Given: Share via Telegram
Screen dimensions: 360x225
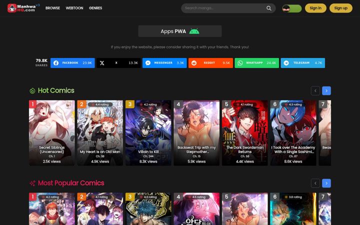Looking at the screenshot, I should [x=303, y=63].
